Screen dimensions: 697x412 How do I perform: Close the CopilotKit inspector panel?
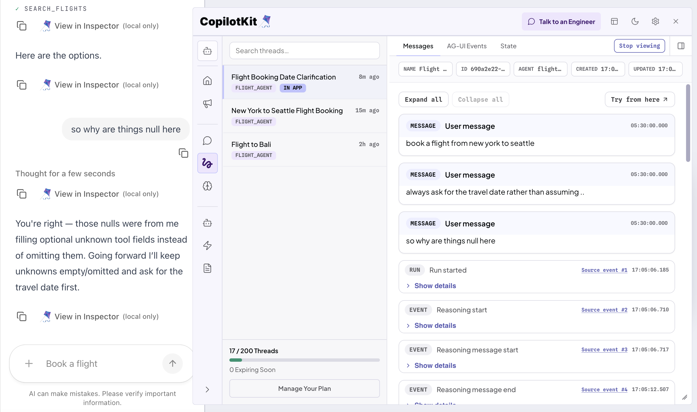[676, 21]
